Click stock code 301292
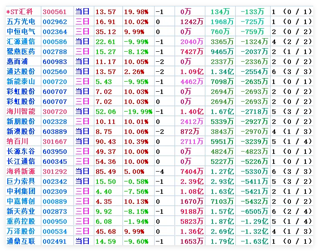 tap(55, 172)
